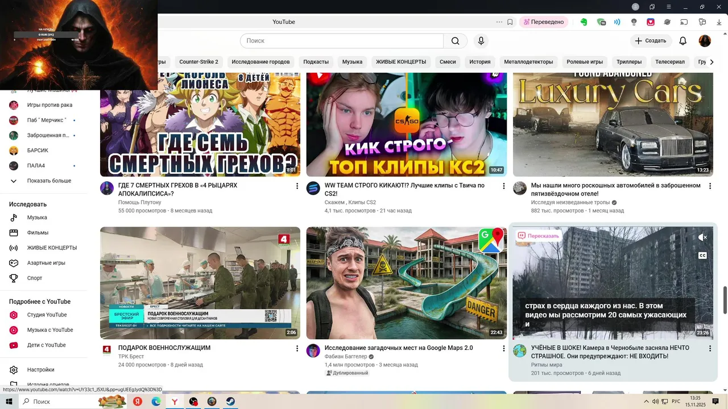Open options for 7 смертных грехов video
The width and height of the screenshot is (728, 409).
coord(297,186)
